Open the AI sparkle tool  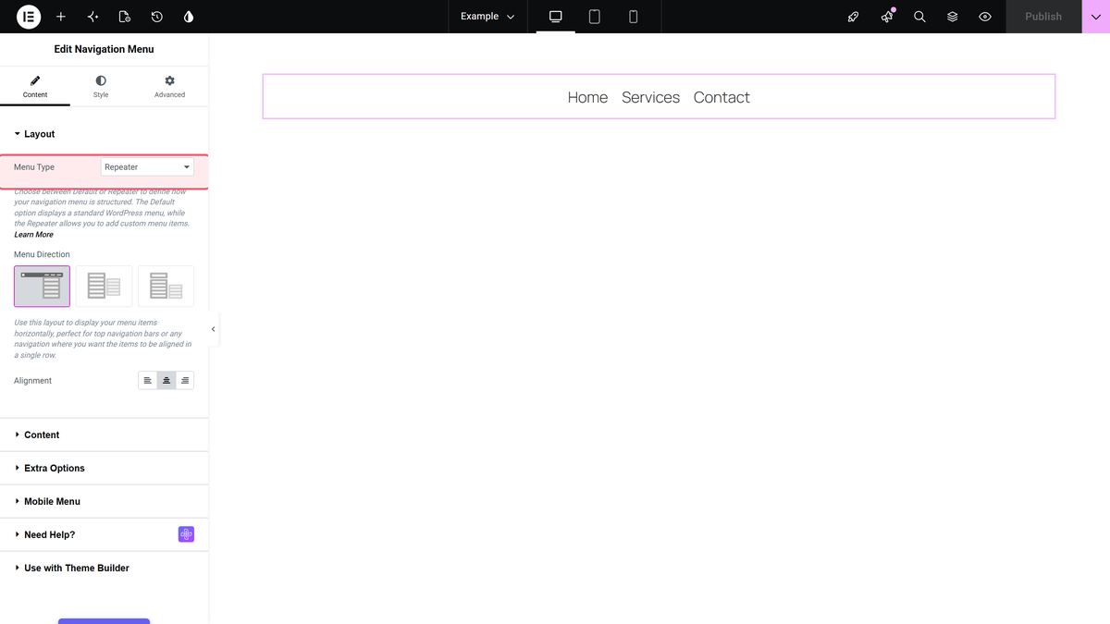point(92,17)
